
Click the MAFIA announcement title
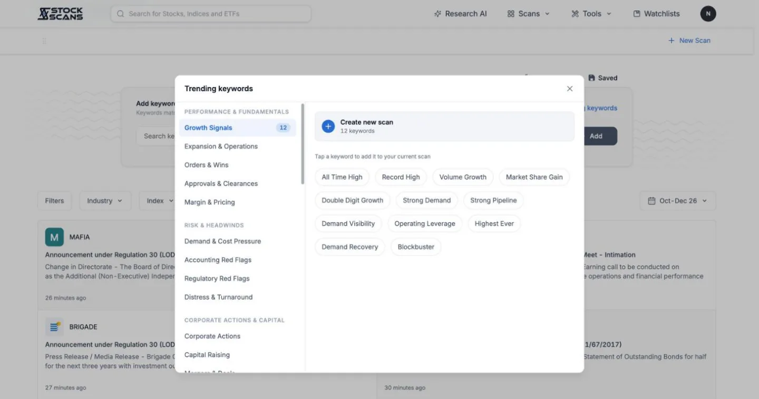pos(110,255)
